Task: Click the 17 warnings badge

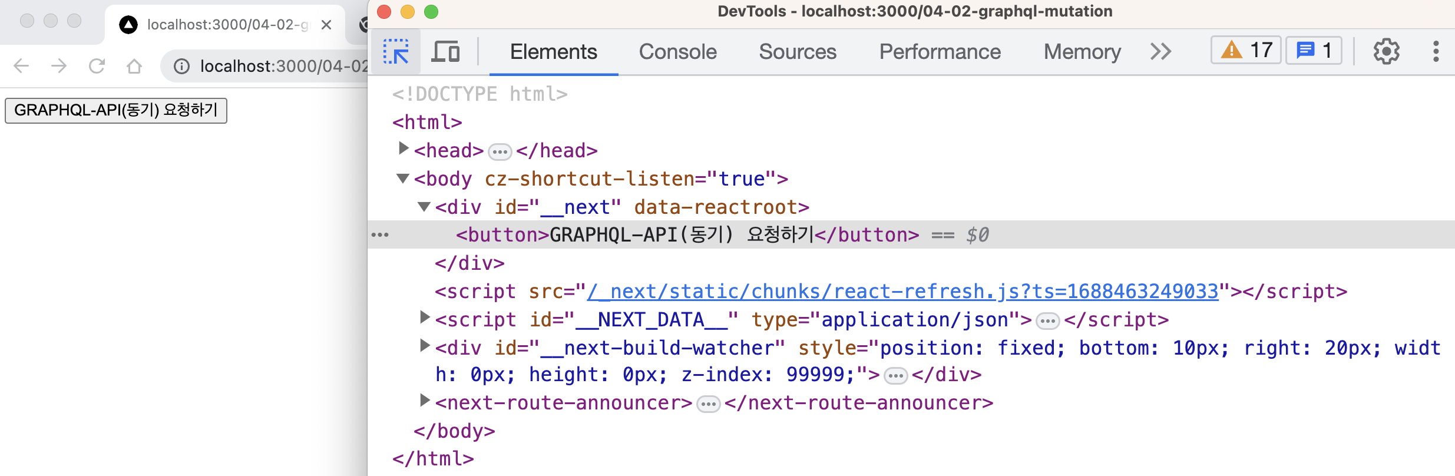Action: tap(1246, 51)
